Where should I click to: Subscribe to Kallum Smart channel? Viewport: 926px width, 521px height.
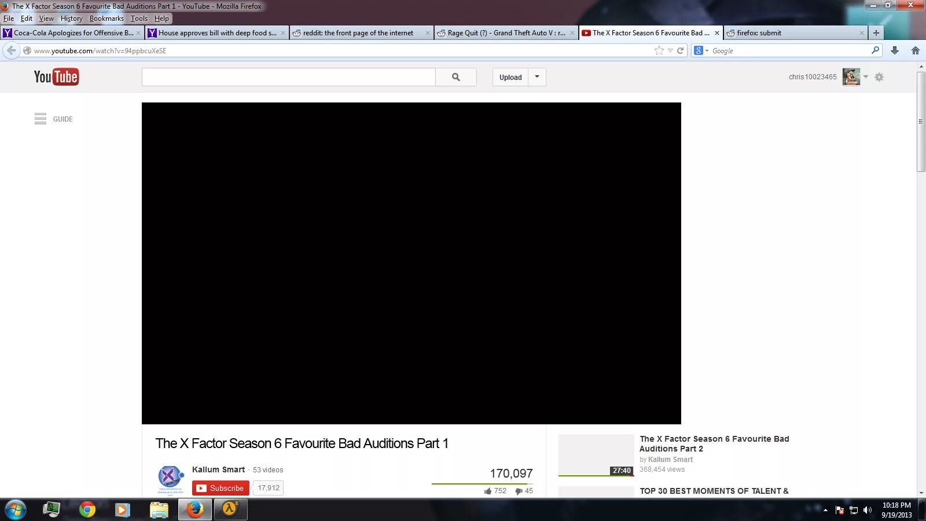[221, 488]
